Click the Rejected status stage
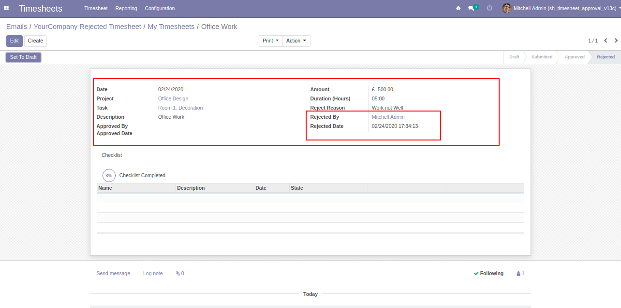Image resolution: width=621 pixels, height=308 pixels. tap(606, 57)
